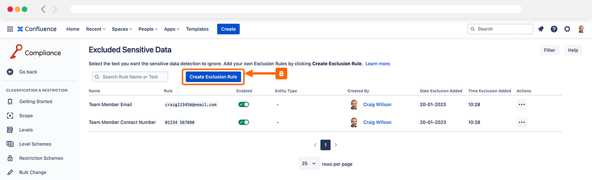The height and width of the screenshot is (180, 592).
Task: Open the Templates menu item
Action: point(197,29)
